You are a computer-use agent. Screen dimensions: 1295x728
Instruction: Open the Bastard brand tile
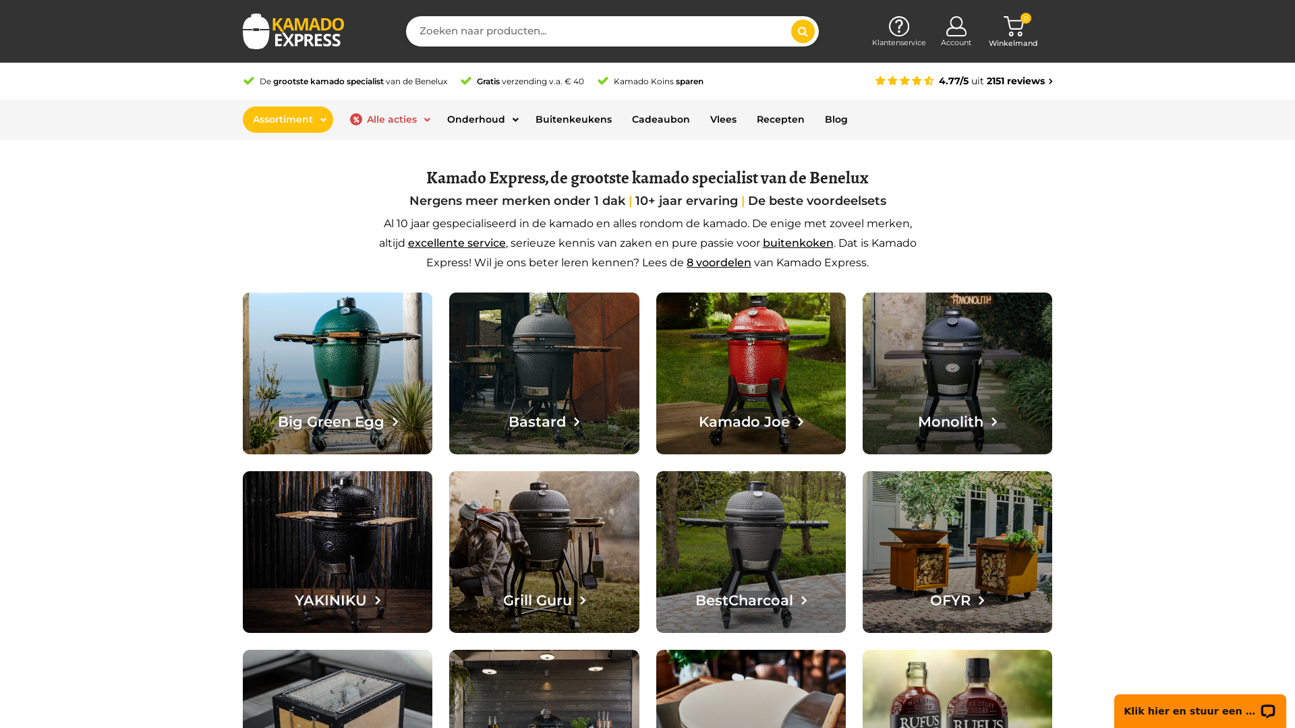point(544,373)
